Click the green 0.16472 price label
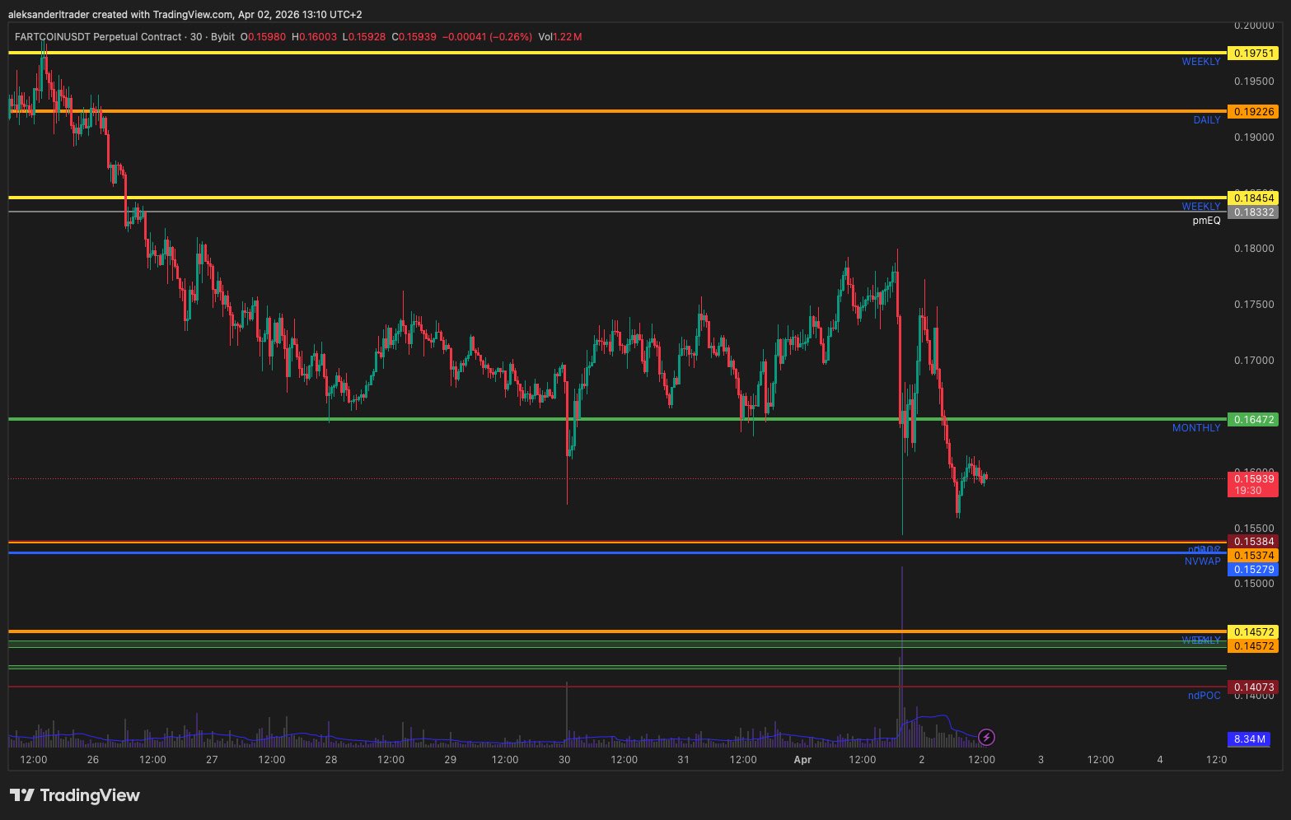 coord(1252,420)
